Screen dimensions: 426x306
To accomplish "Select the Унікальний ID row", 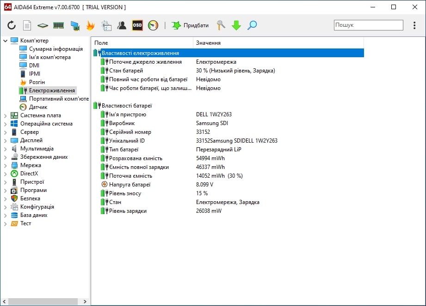I will tap(228, 141).
